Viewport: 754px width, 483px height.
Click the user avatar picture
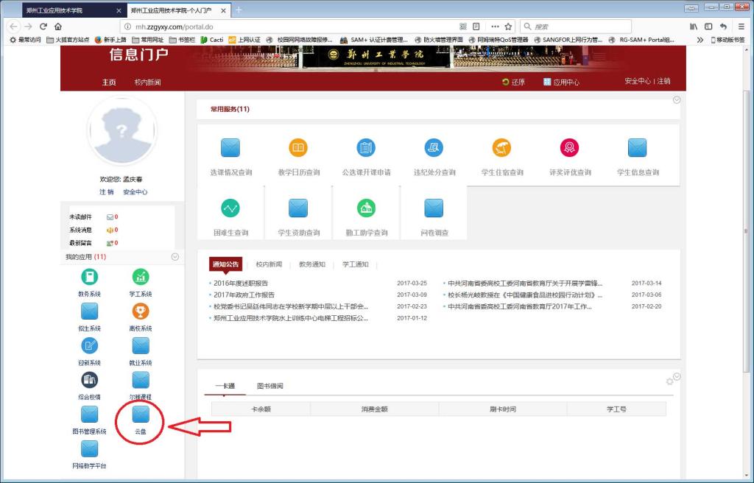point(122,131)
